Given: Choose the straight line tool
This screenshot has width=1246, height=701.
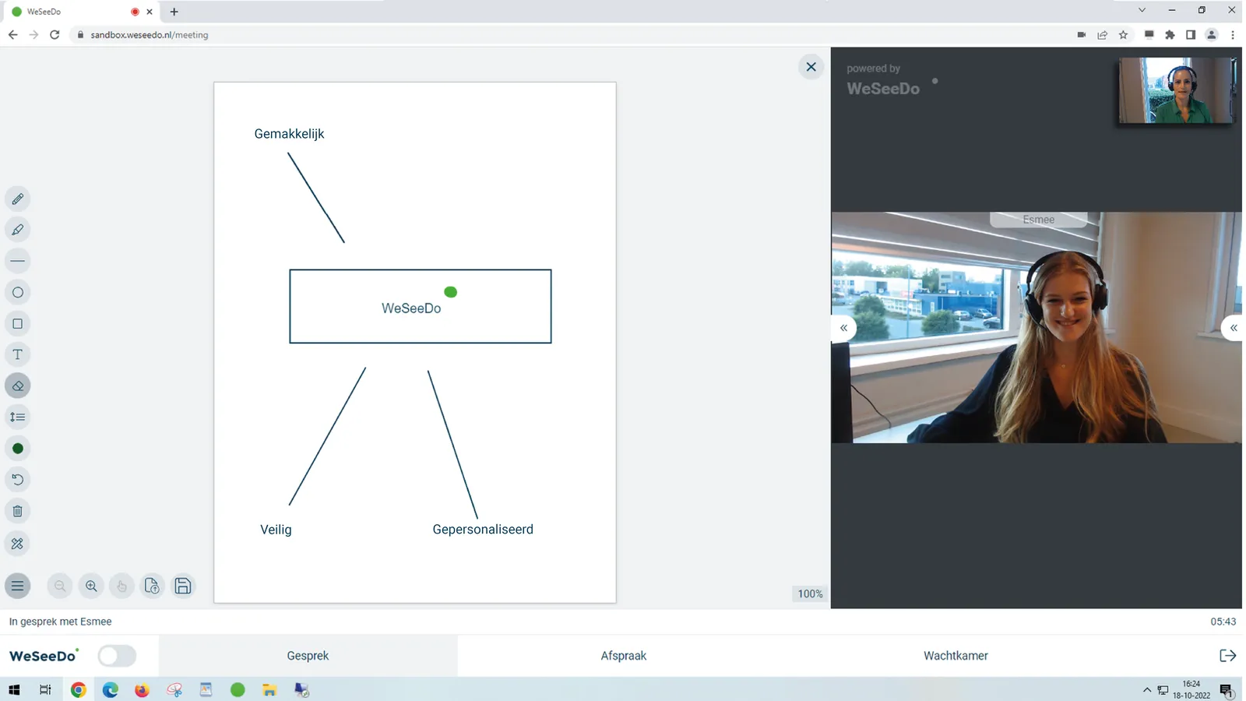Looking at the screenshot, I should [x=18, y=261].
